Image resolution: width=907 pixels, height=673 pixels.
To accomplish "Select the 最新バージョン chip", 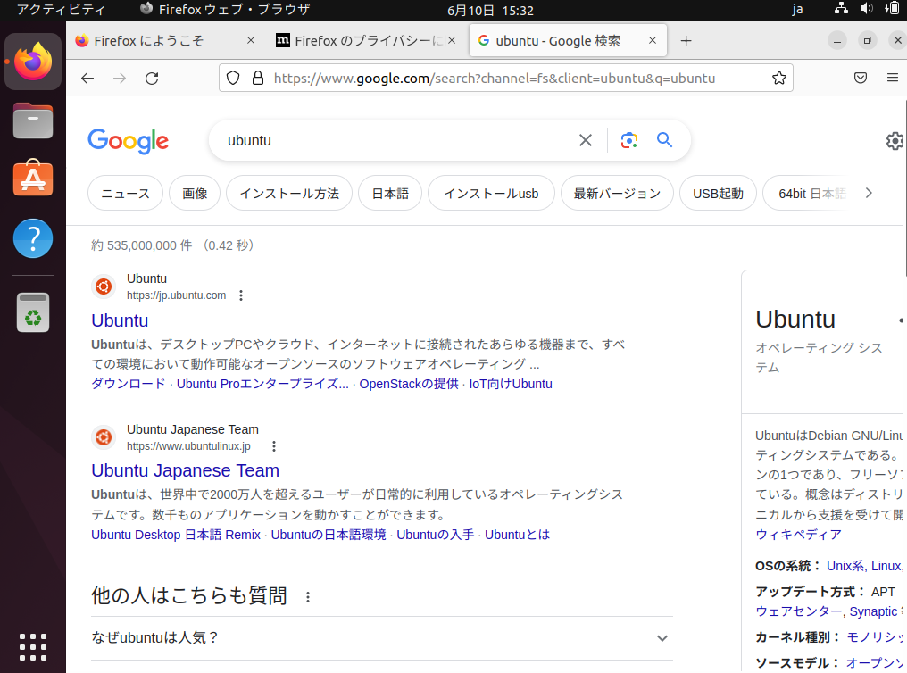I will (x=617, y=193).
